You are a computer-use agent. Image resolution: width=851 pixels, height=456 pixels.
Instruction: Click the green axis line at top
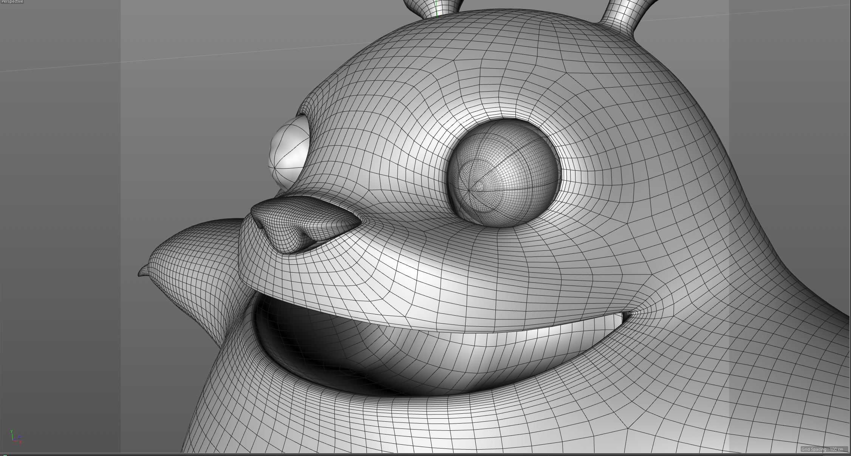(x=437, y=9)
